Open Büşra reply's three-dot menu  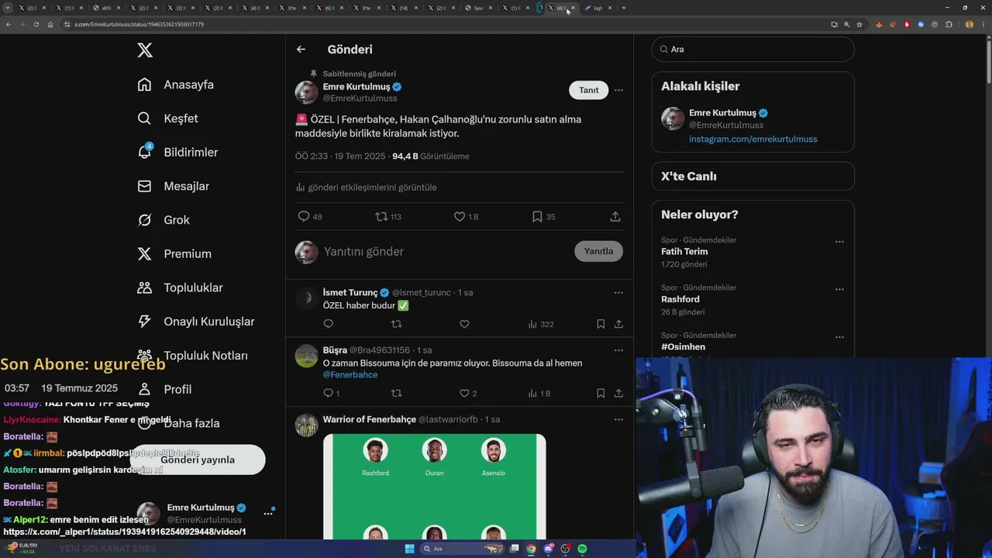[x=618, y=350]
